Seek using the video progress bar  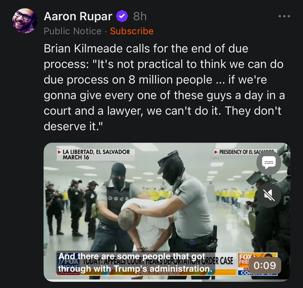tap(167, 280)
